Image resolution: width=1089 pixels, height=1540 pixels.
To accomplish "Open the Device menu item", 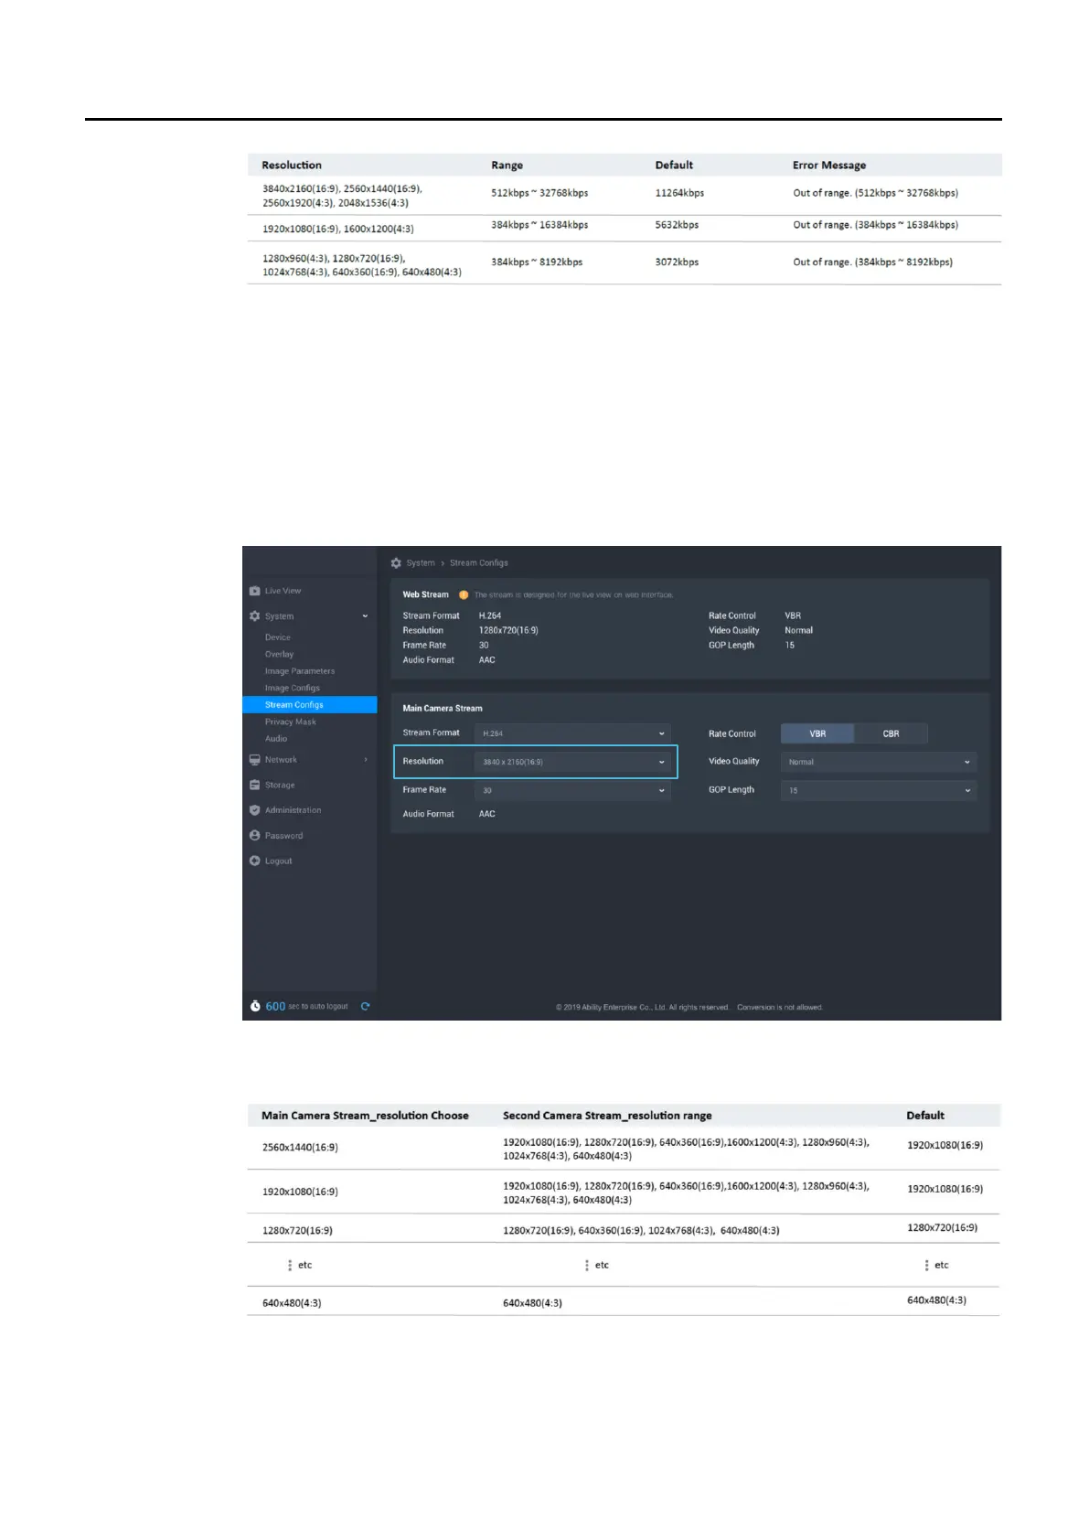I will 278,637.
